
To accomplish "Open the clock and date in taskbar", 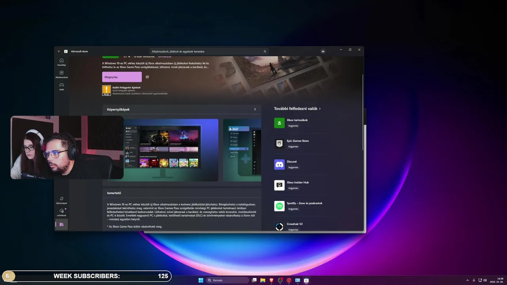I will point(497,280).
